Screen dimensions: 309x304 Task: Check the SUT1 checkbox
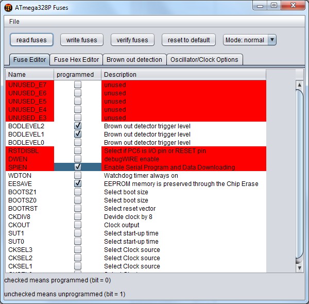point(78,233)
